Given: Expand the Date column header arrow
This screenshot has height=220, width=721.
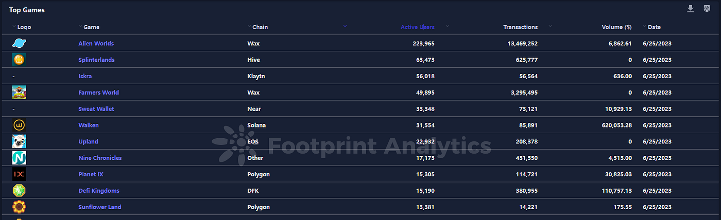Looking at the screenshot, I should [644, 26].
